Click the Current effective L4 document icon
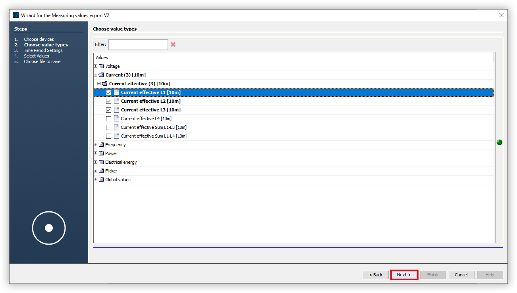The width and height of the screenshot is (517, 293). pyautogui.click(x=117, y=119)
